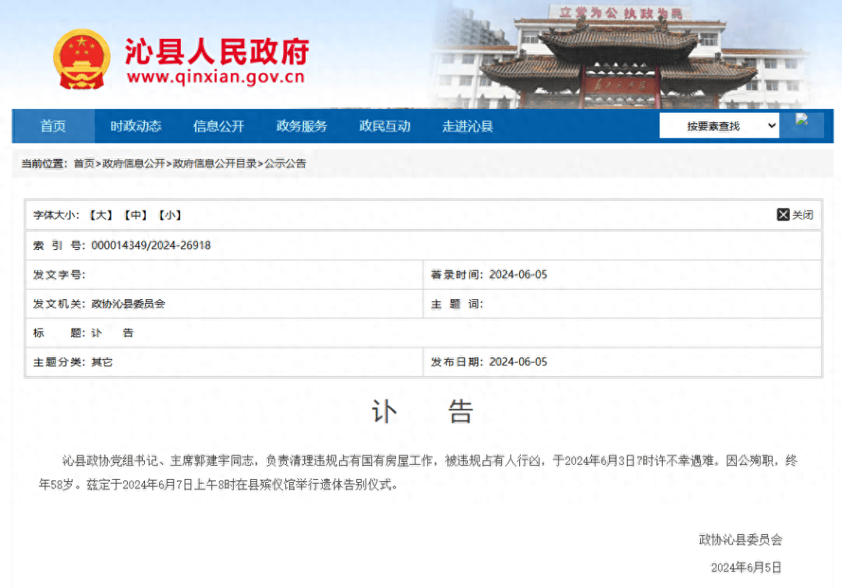842x588 pixels.
Task: Click the obituary body paragraph text
Action: (418, 473)
